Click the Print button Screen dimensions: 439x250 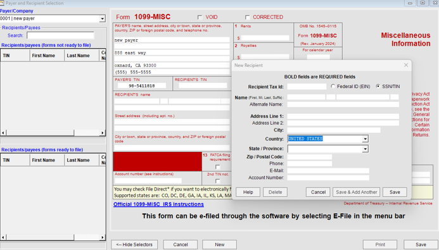click(380, 244)
